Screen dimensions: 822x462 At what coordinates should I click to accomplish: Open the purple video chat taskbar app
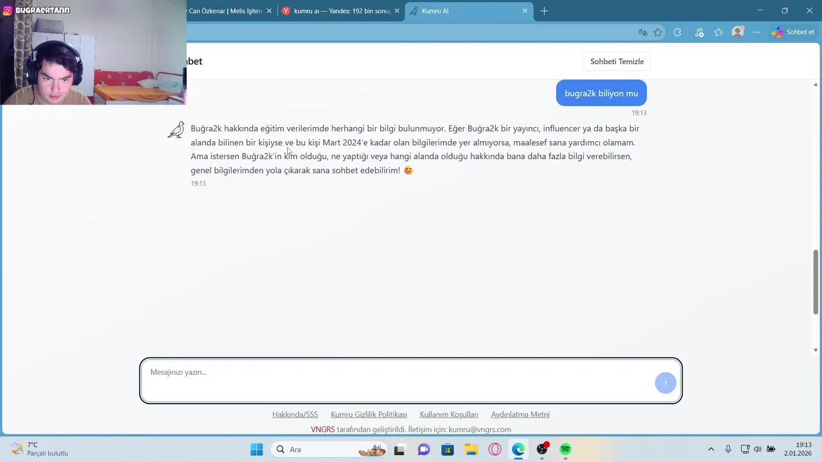click(x=424, y=449)
